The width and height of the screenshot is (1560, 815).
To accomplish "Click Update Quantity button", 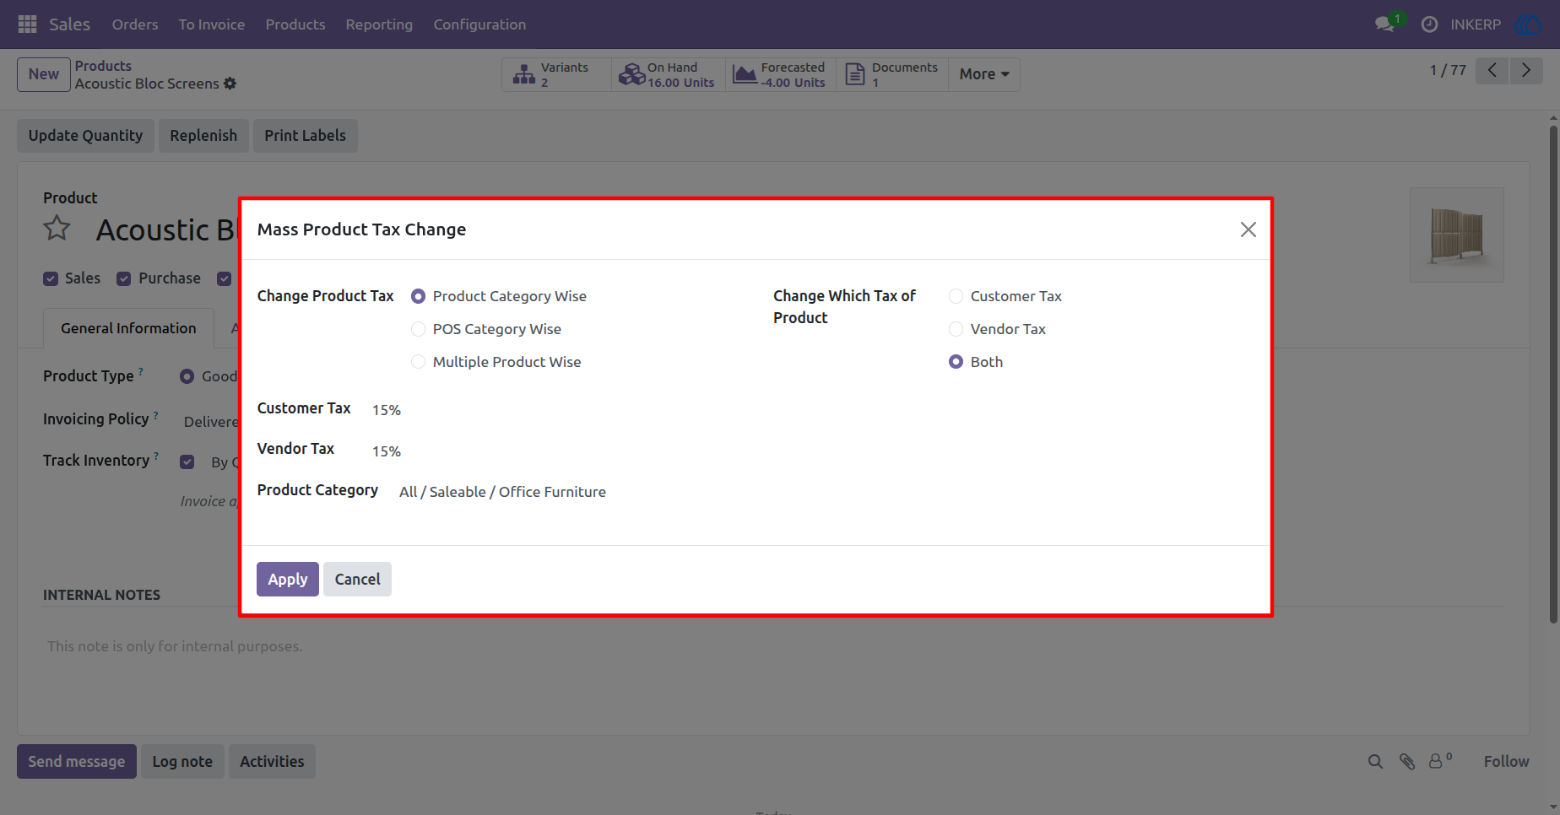I will coord(85,136).
